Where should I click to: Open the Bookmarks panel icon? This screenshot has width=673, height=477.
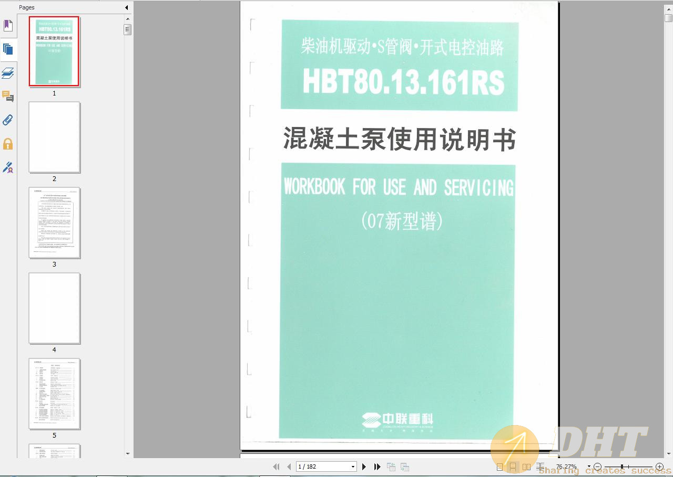(x=8, y=25)
